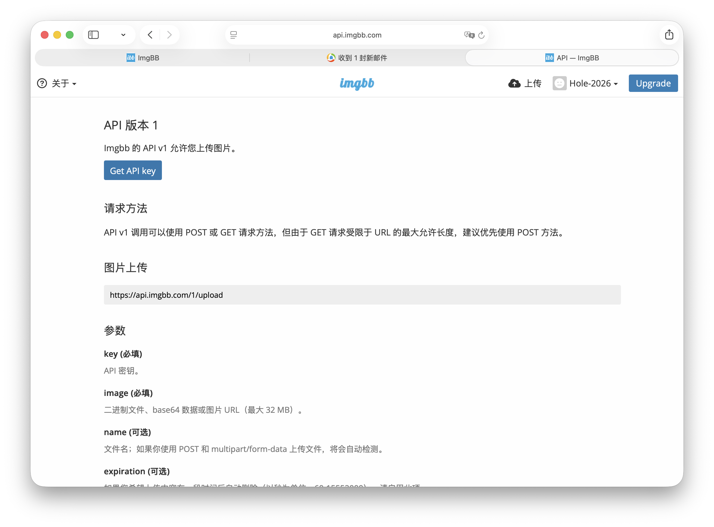Click the api.imgbb.com address bar
The width and height of the screenshot is (714, 527).
357,35
